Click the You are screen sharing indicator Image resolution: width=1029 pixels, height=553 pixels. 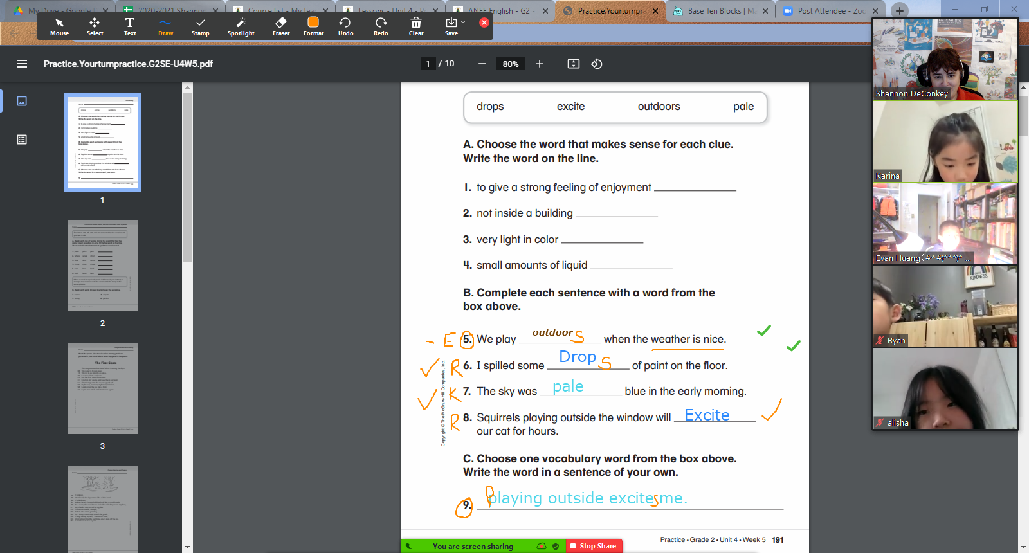pyautogui.click(x=473, y=547)
